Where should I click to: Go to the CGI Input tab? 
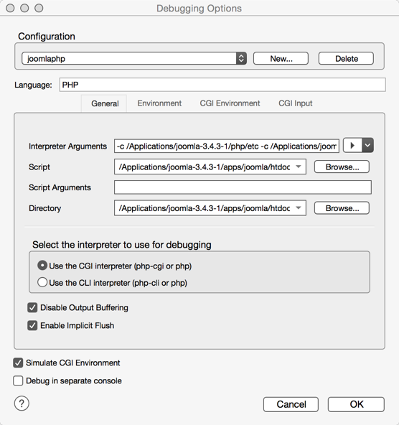pyautogui.click(x=295, y=103)
